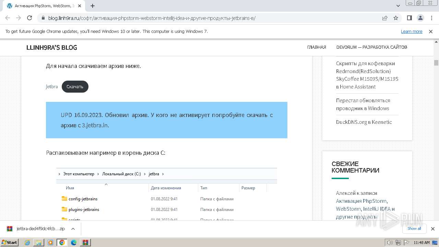Click the system clock showing 11:48 AM
Viewport: 439px width, 247px height.
click(422, 243)
